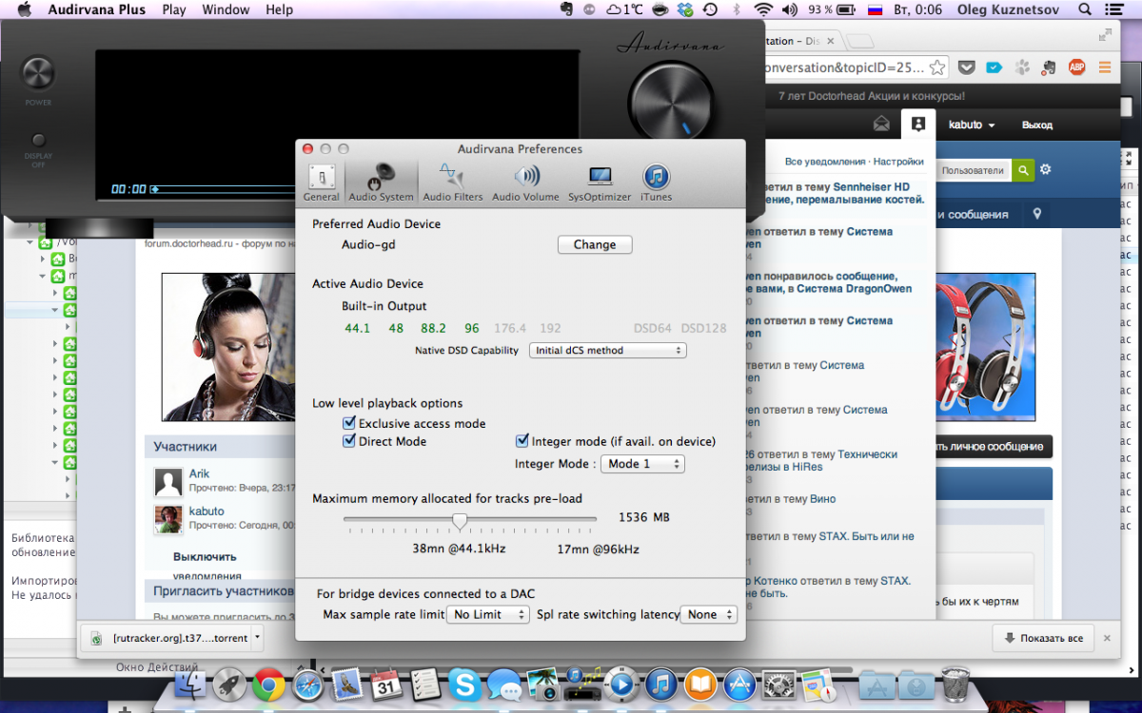Viewport: 1142px width, 713px height.
Task: Click the Chrome new tab button
Action: click(x=859, y=41)
